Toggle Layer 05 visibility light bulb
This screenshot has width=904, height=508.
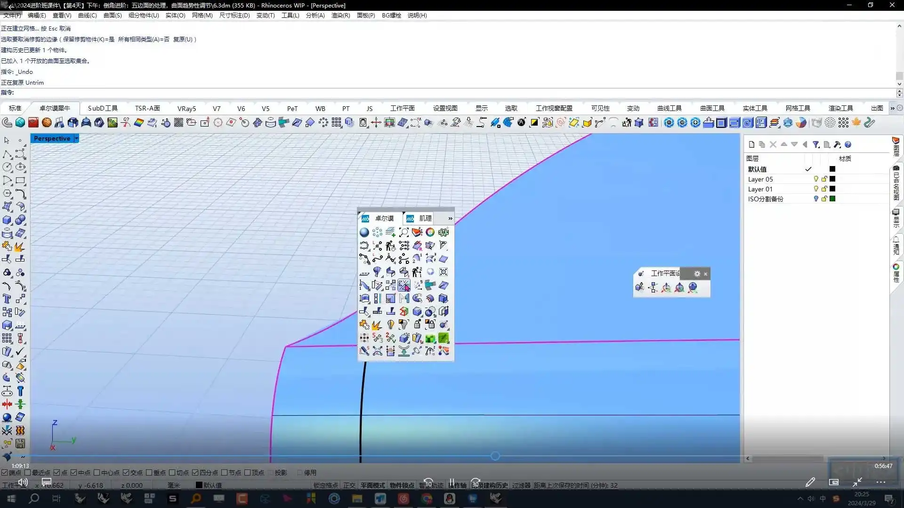tap(816, 179)
